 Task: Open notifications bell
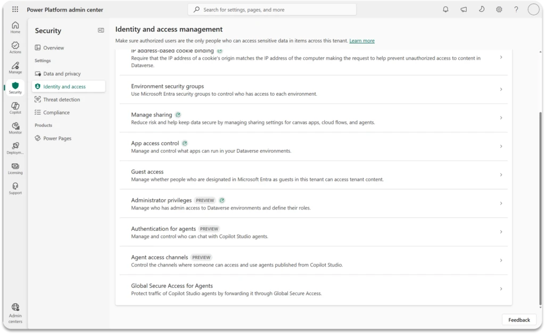point(445,10)
